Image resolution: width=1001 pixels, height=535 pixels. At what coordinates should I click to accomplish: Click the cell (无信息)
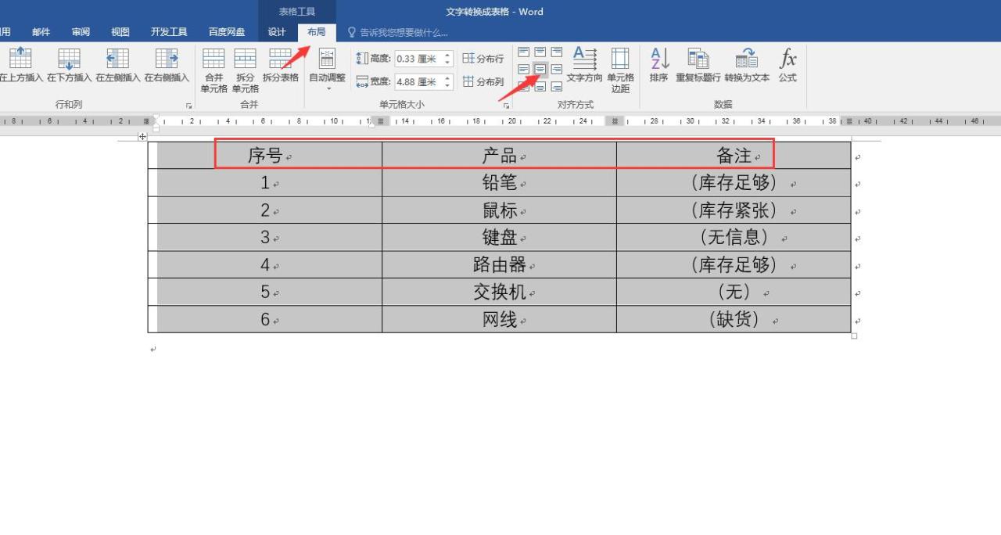point(734,237)
